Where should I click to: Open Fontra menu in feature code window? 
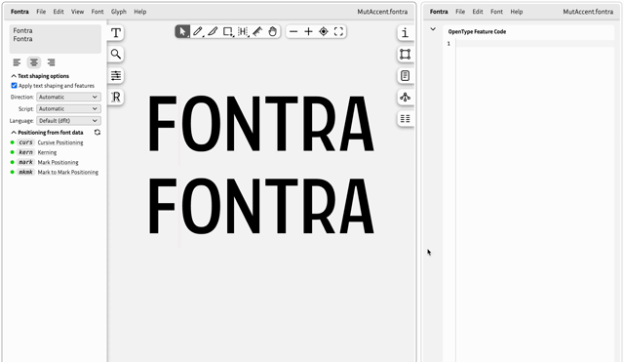click(x=439, y=12)
